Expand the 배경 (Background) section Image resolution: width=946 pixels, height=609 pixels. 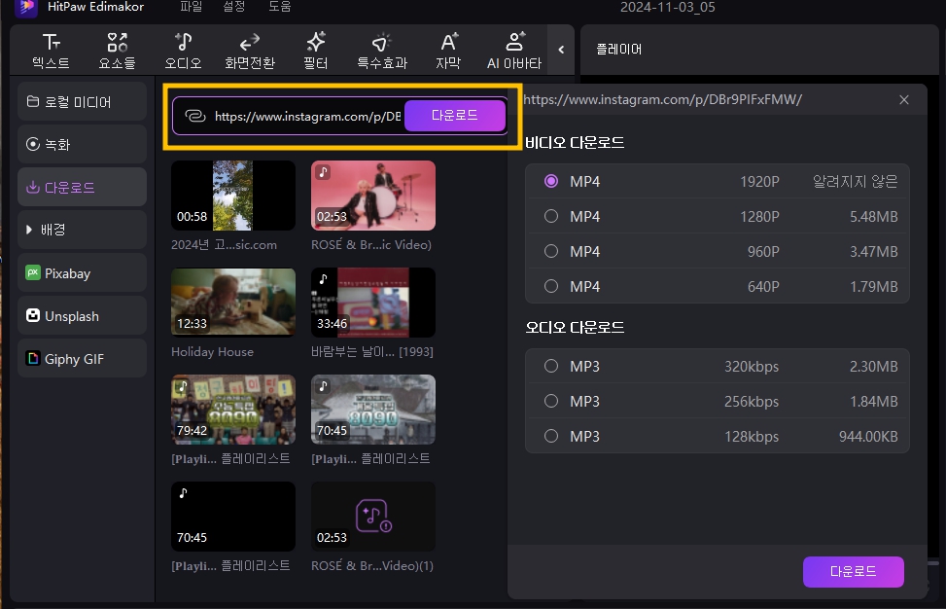82,230
